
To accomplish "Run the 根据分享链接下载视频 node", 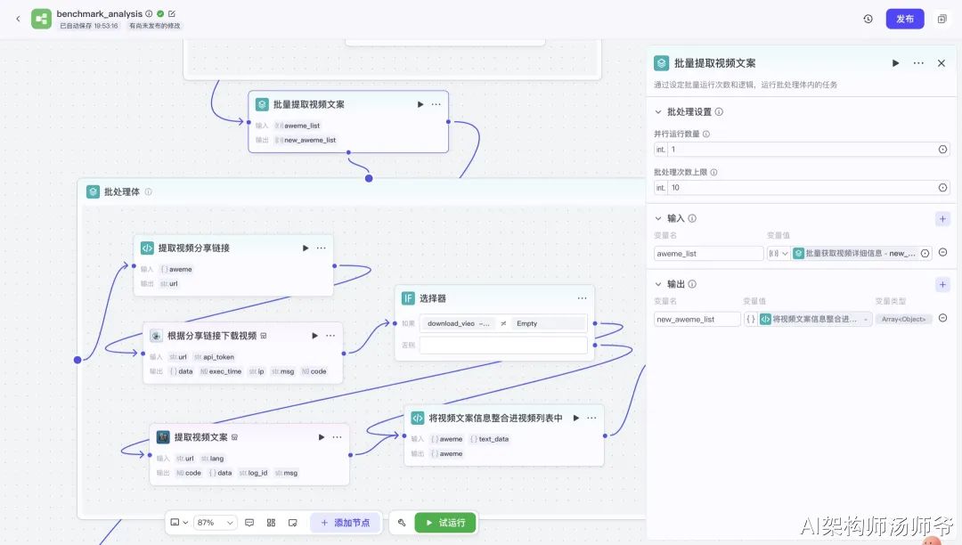I will click(314, 336).
